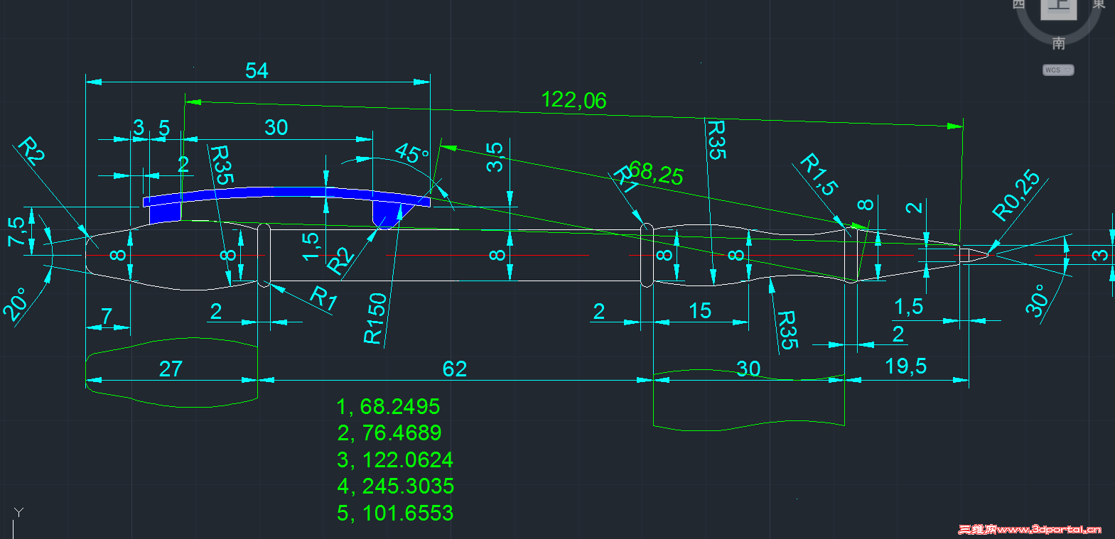Click the text line '3, 122.0624'

coord(395,460)
